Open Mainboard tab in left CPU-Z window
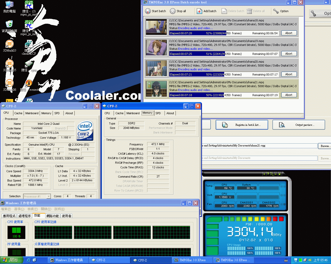 tap(32, 113)
